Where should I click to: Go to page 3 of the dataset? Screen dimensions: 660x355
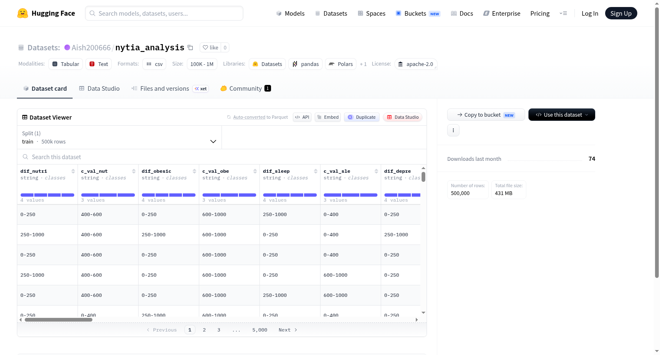coord(219,330)
